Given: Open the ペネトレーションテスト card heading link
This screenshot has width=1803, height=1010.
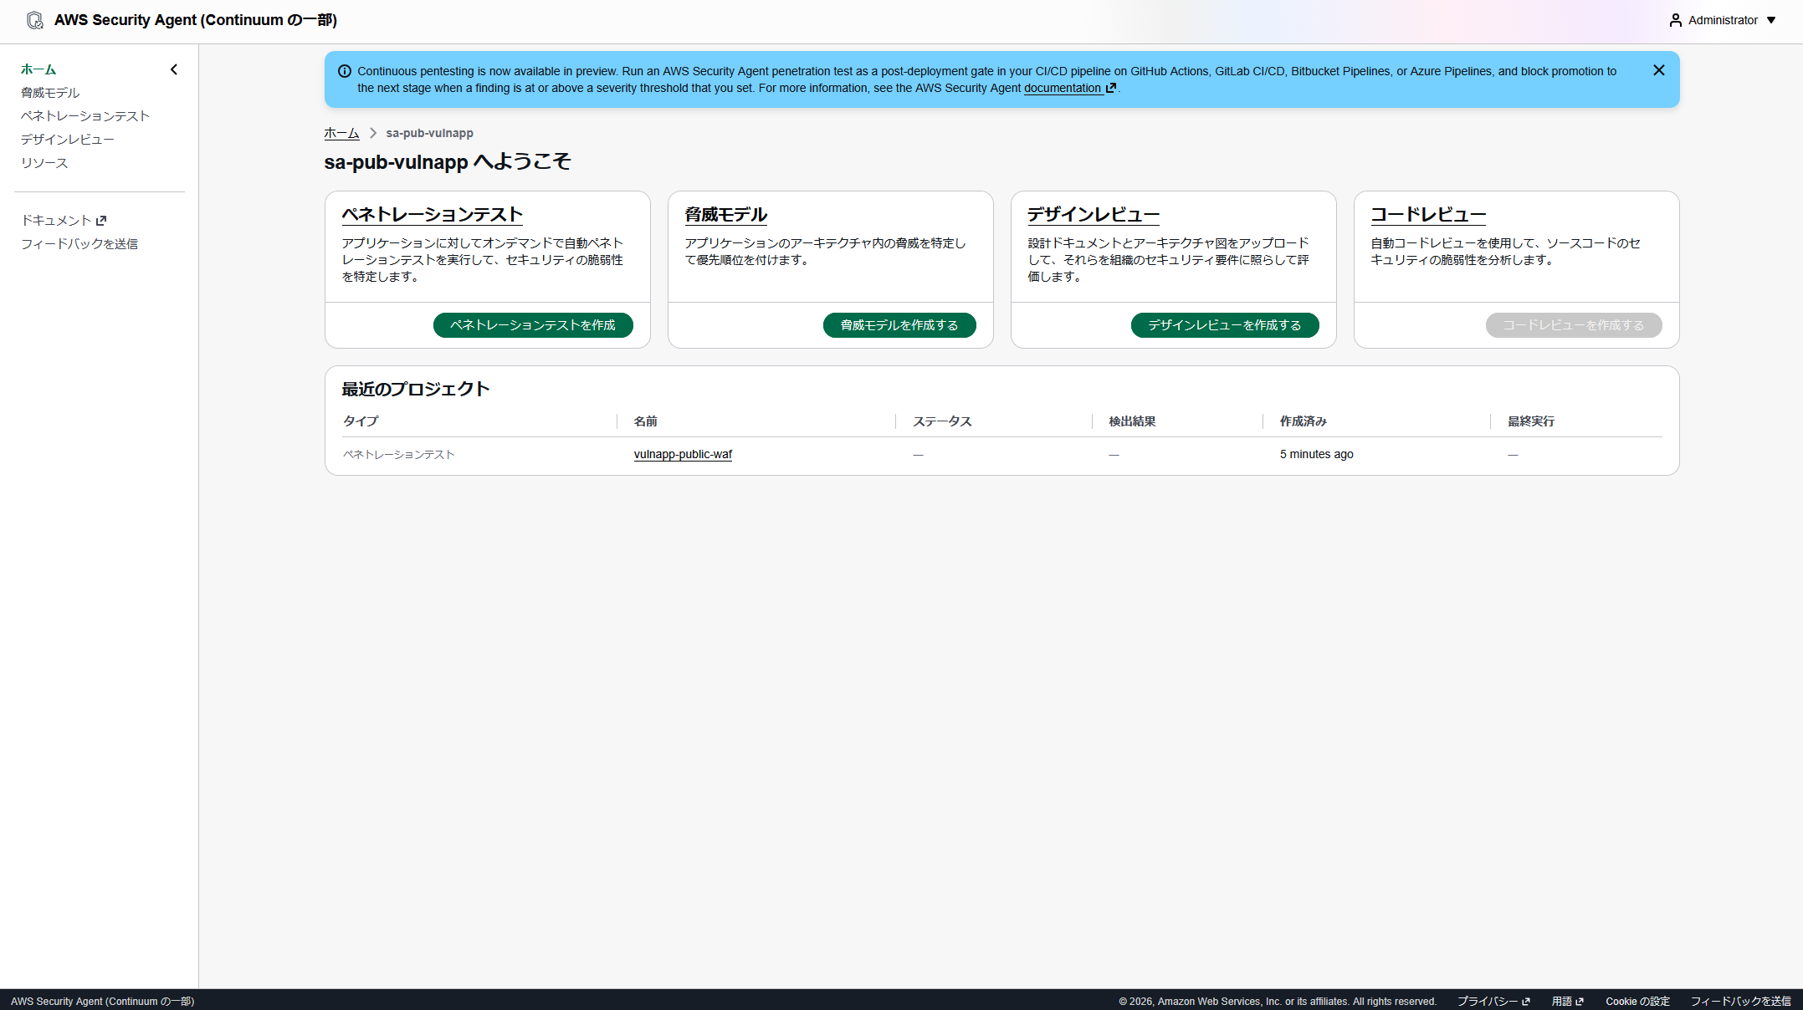Looking at the screenshot, I should [432, 215].
